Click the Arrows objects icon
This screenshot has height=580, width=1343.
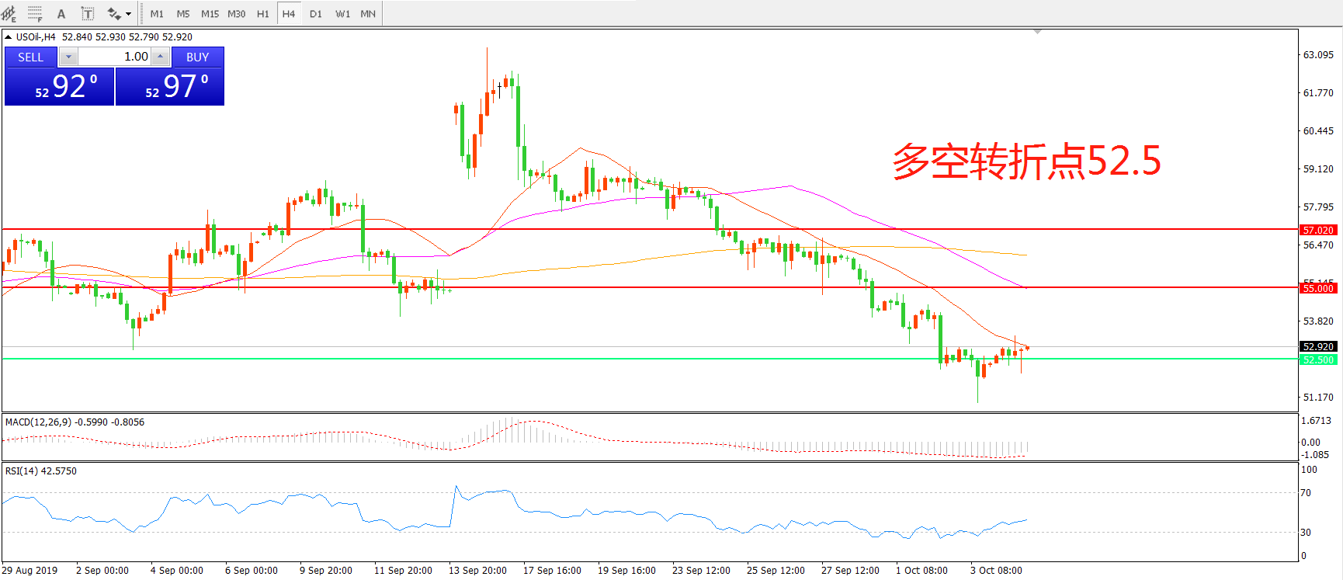pos(114,13)
